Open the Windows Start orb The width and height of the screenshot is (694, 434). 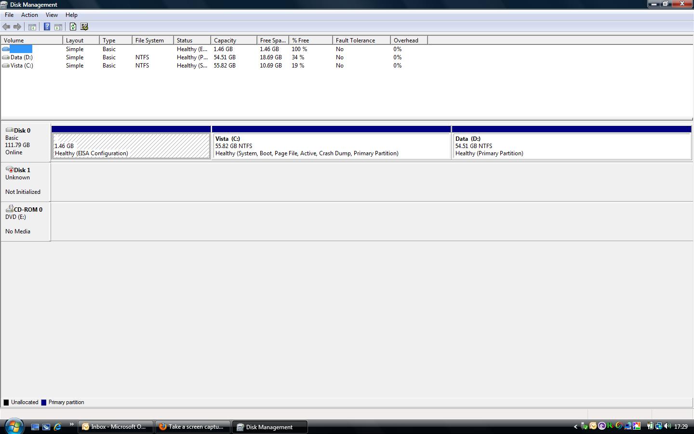click(x=13, y=426)
